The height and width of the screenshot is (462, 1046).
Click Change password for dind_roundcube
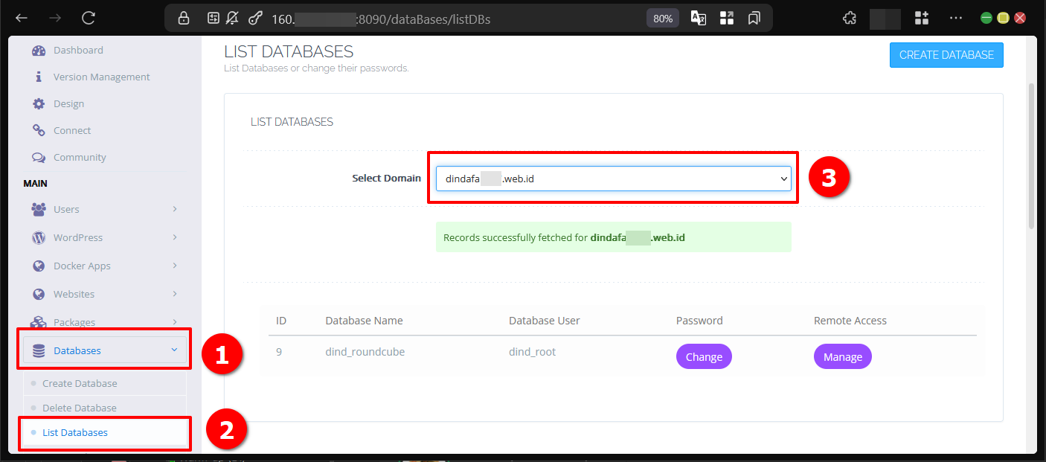click(x=704, y=357)
